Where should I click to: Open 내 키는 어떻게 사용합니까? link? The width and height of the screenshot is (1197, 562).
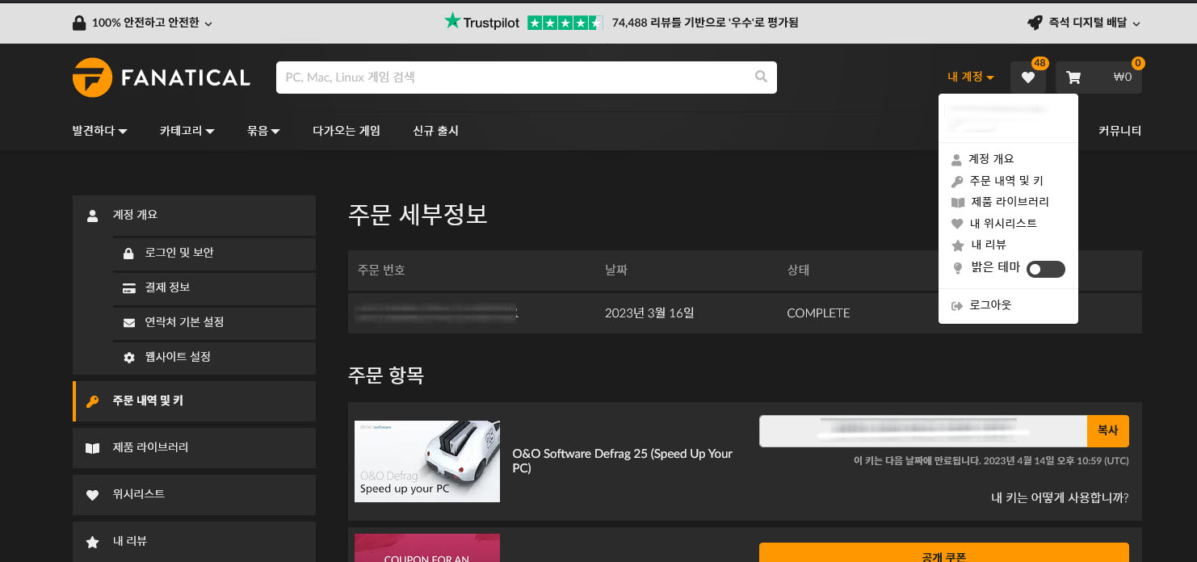[1060, 497]
